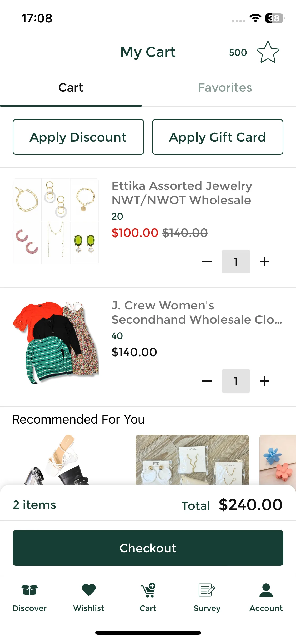Open the Wishlist heart icon
The height and width of the screenshot is (641, 296).
pyautogui.click(x=89, y=590)
